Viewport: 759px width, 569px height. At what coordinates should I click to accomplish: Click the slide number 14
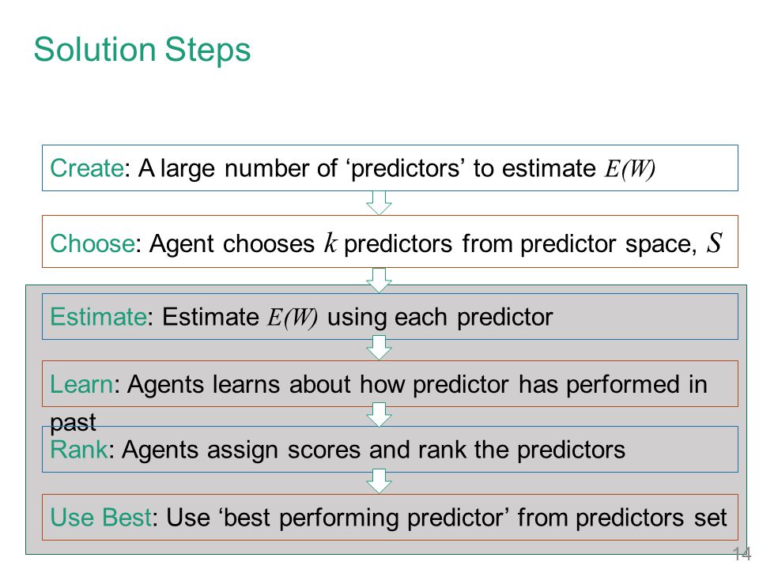tap(741, 553)
